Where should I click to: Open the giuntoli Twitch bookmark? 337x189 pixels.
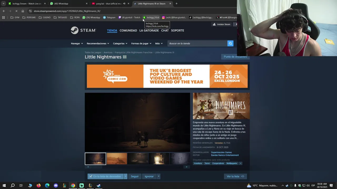tap(129, 18)
